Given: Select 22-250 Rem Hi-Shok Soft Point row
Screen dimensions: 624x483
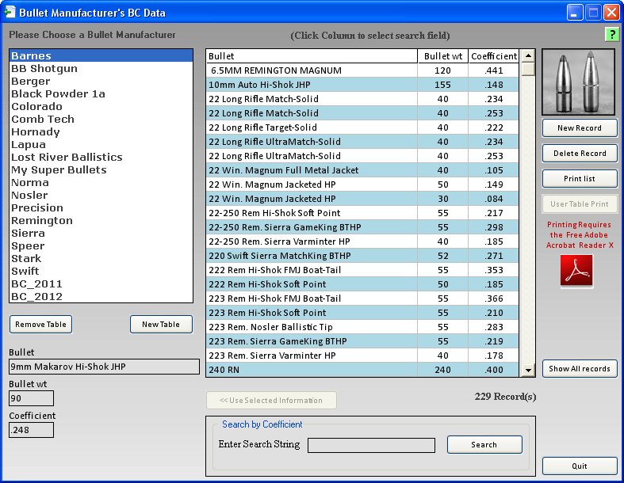Looking at the screenshot, I should 362,213.
